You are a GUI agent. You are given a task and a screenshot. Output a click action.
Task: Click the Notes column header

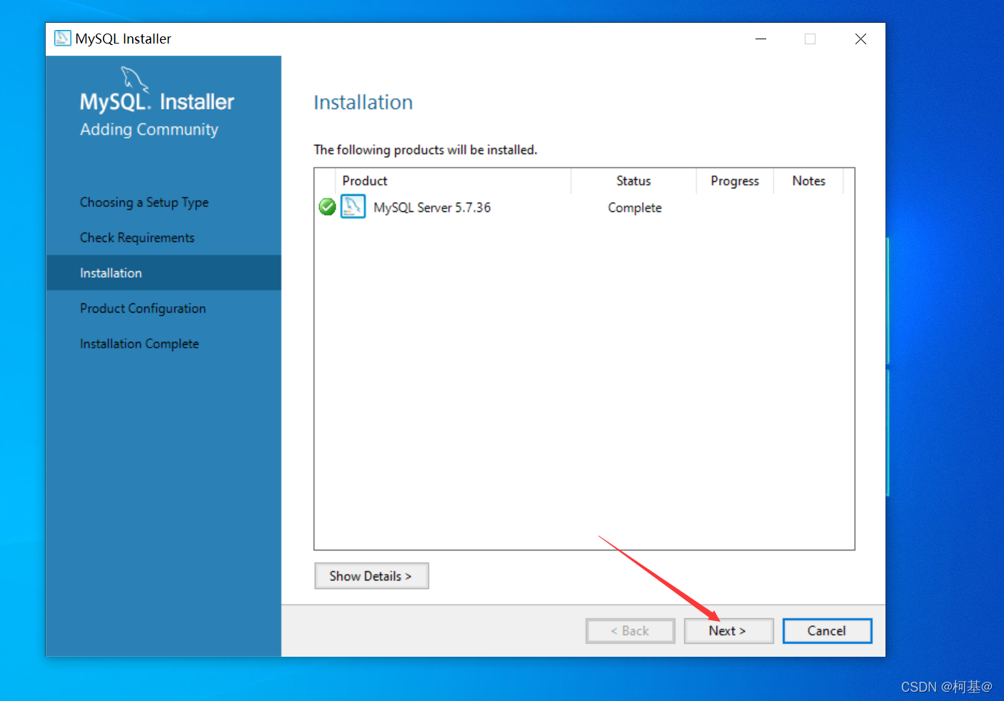pos(808,181)
